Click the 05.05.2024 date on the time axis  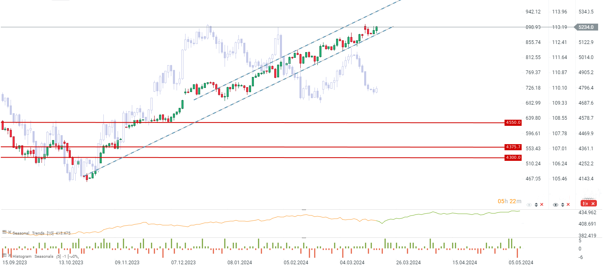click(x=521, y=263)
